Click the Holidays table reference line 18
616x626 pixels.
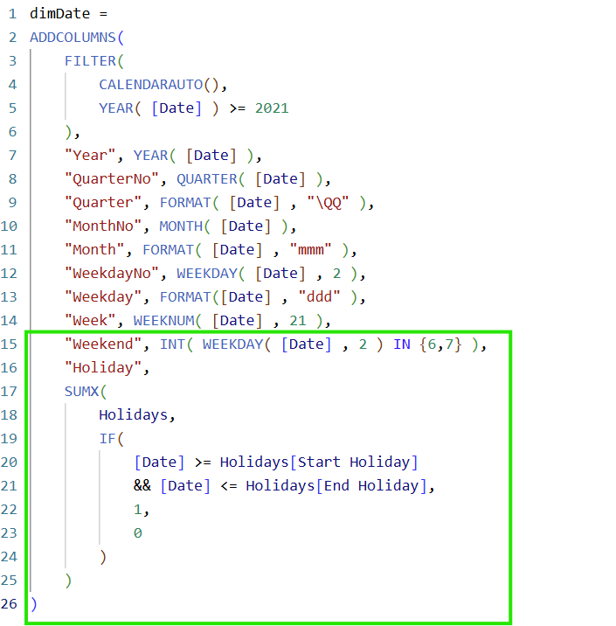pyautogui.click(x=134, y=415)
